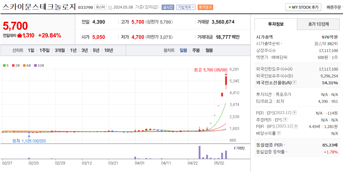Select the 5년 line chart period
343x172 pixels.
(x=96, y=51)
